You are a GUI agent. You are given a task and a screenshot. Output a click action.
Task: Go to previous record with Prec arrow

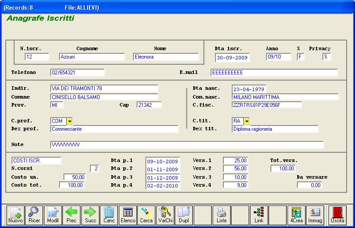71,215
